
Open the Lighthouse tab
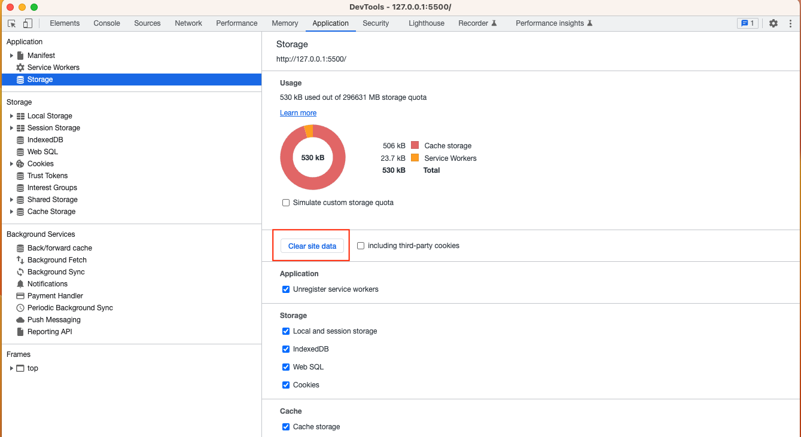427,23
